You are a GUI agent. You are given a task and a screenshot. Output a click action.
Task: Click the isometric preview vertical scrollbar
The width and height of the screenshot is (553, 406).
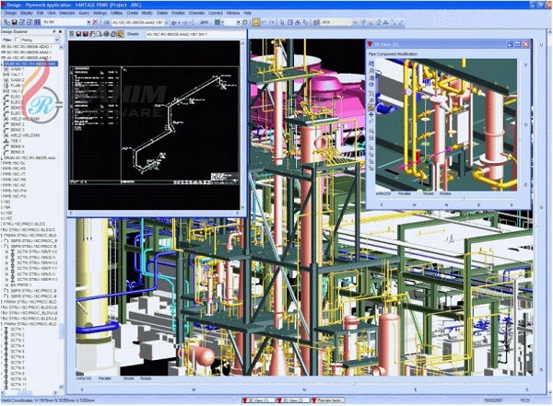242,124
